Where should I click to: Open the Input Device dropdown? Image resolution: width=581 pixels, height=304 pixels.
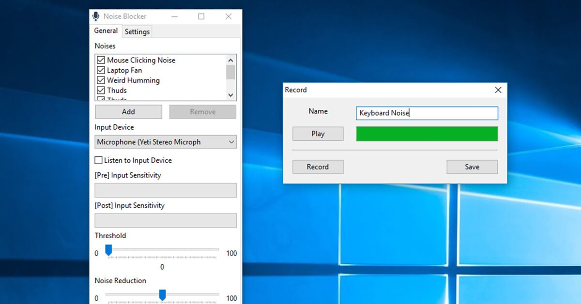coord(166,142)
